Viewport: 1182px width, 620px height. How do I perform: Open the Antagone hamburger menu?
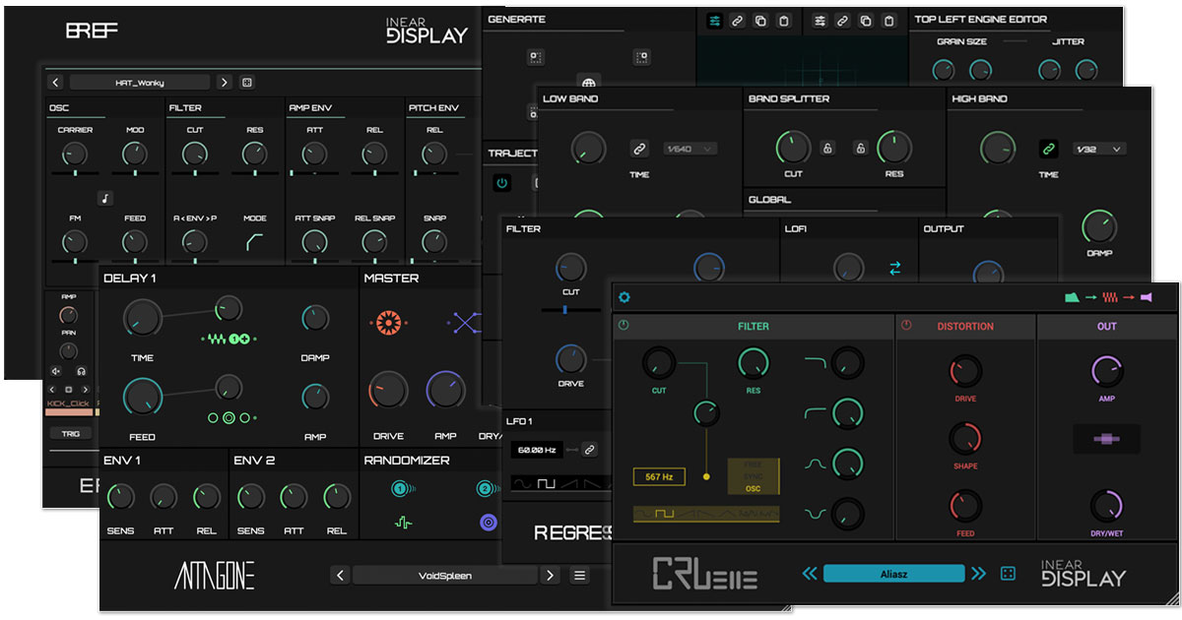coord(580,576)
